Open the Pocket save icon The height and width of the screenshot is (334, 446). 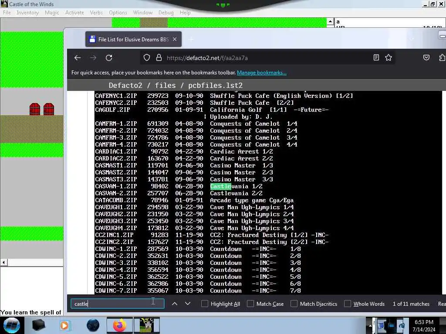(x=426, y=58)
